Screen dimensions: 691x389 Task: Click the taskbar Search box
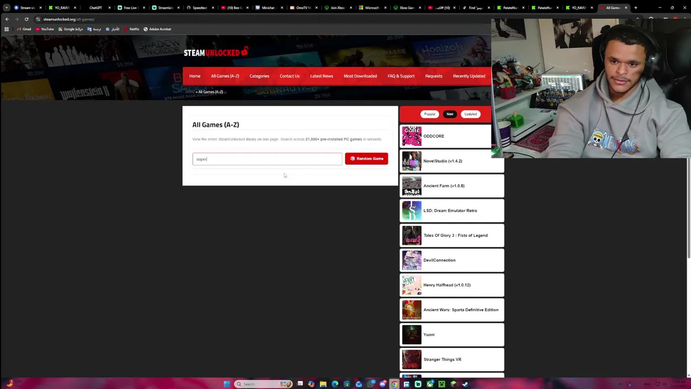pos(263,384)
